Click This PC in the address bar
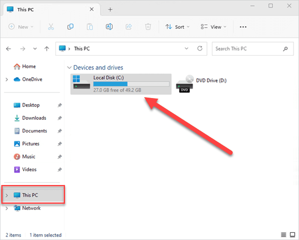 point(82,49)
